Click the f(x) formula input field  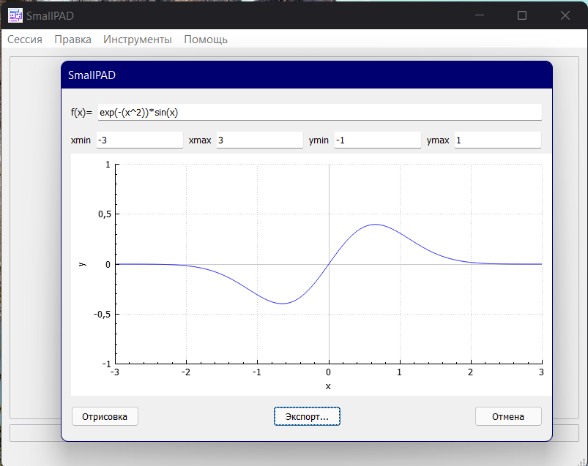319,112
